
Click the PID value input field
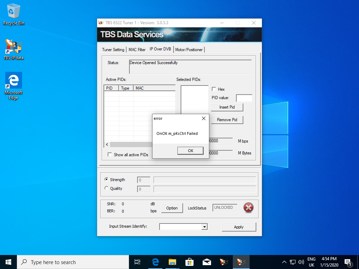point(244,98)
